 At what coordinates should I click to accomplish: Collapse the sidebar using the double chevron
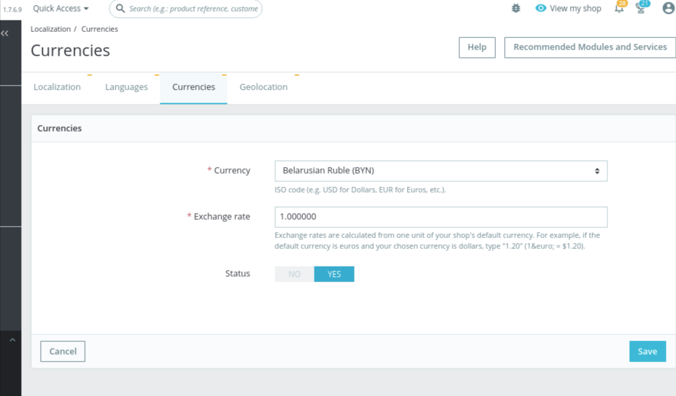click(5, 32)
